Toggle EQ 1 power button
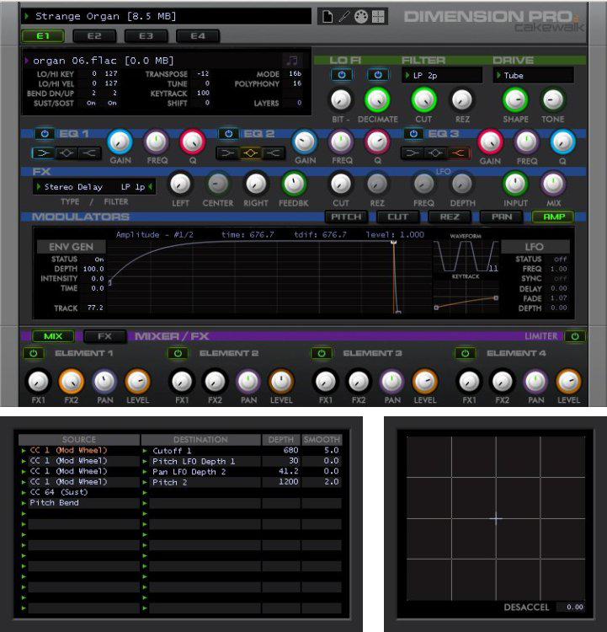The image size is (607, 632). pyautogui.click(x=45, y=134)
